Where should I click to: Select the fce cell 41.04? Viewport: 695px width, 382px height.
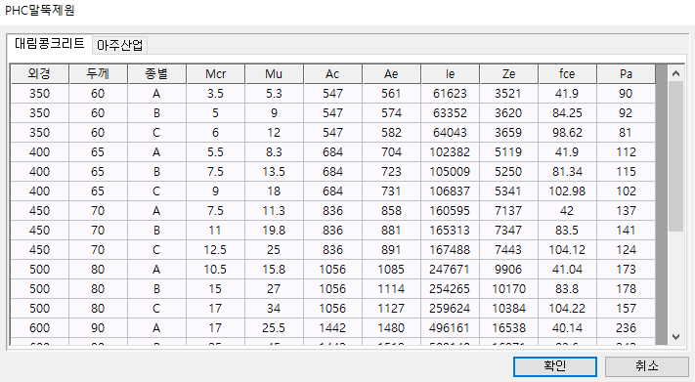pos(568,269)
